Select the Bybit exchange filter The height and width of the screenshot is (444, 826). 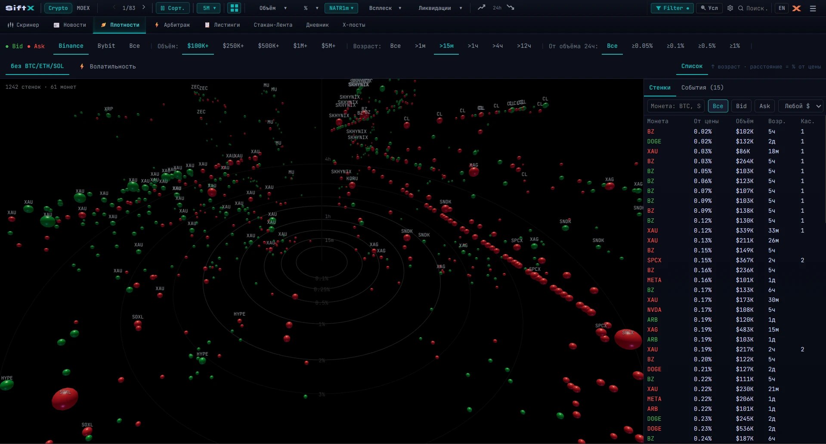coord(106,46)
